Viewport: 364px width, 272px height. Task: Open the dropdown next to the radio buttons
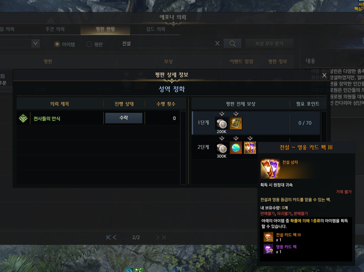click(x=35, y=44)
